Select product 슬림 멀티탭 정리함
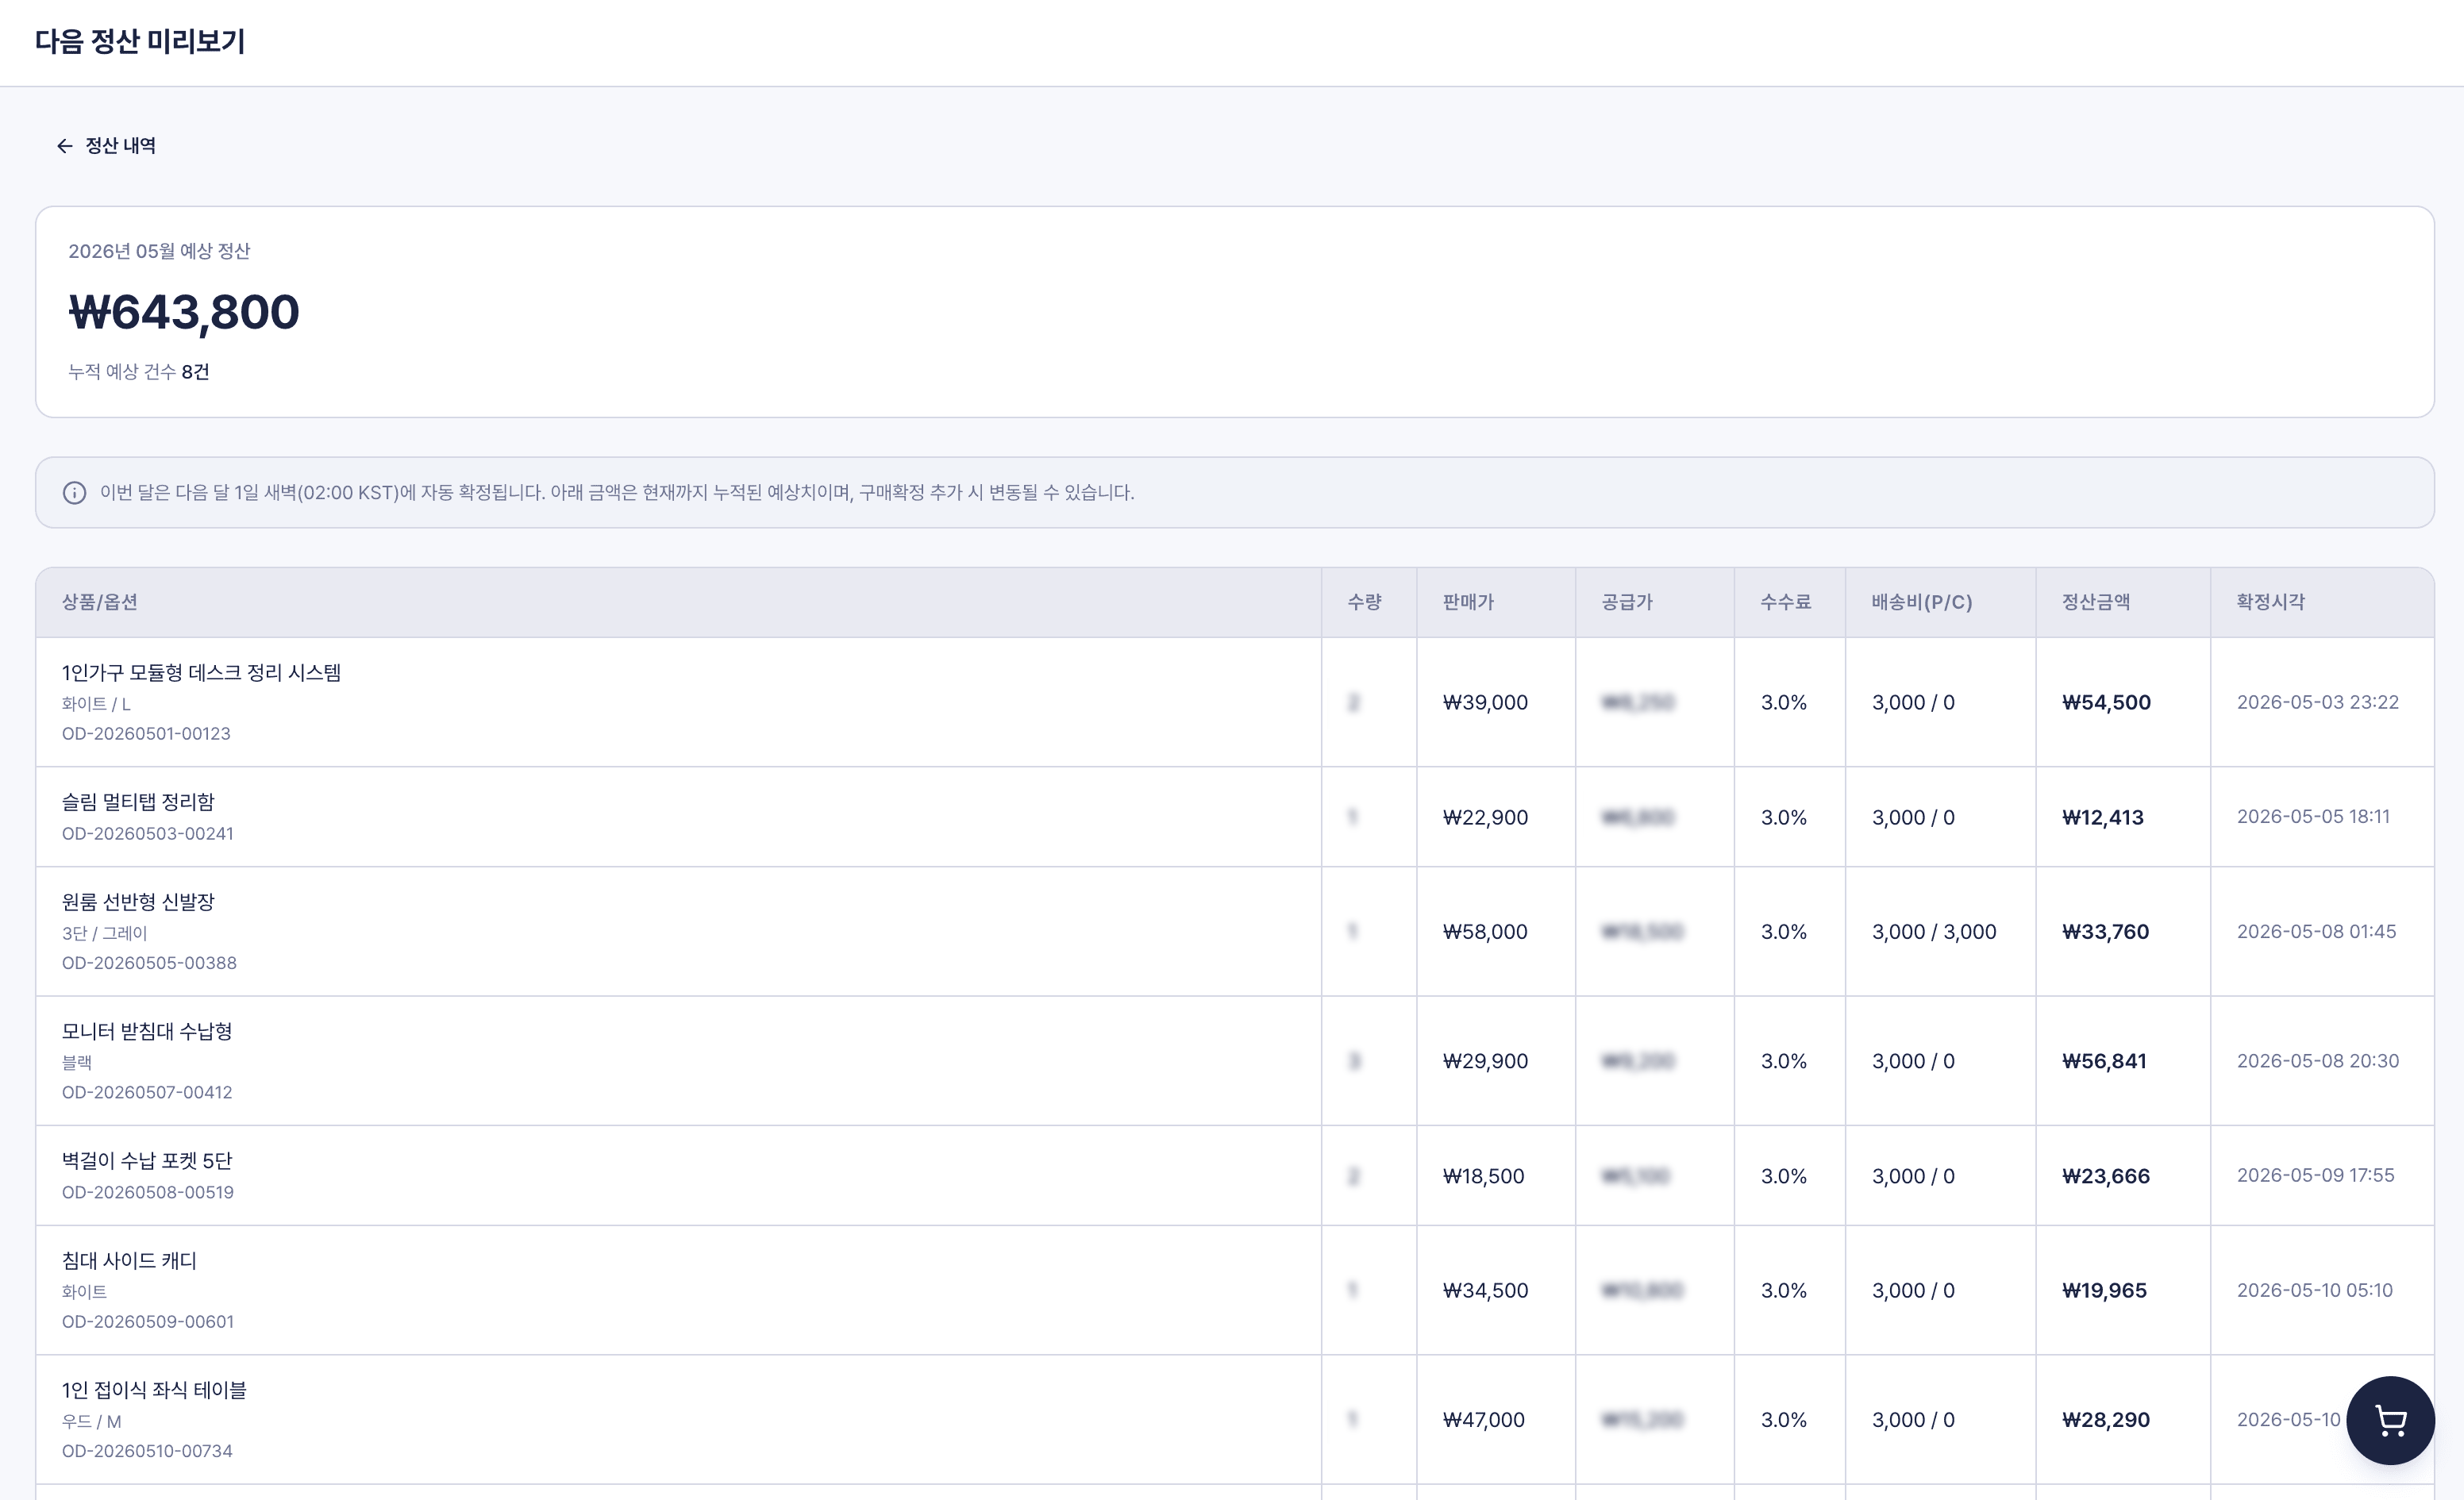Viewport: 2464px width, 1500px height. coord(138,802)
